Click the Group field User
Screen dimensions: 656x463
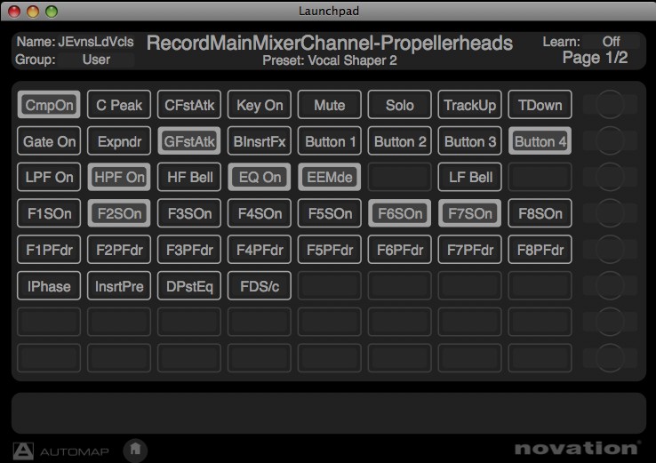pos(96,60)
